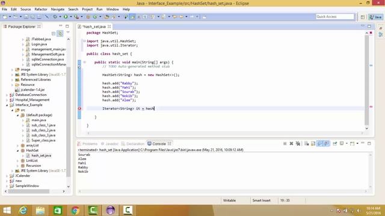The width and height of the screenshot is (385, 216).
Task: Select hash_set.java in the Package Explorer
Action: (x=42, y=155)
